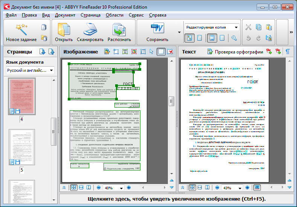Click the Recognize pages button

click(x=119, y=32)
